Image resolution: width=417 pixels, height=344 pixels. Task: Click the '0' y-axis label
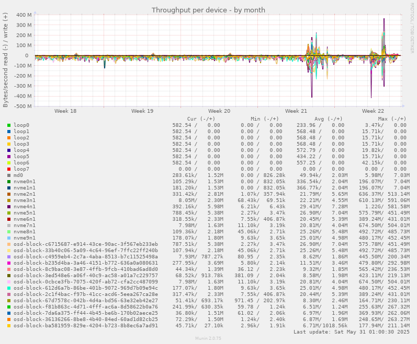pyautogui.click(x=27, y=55)
